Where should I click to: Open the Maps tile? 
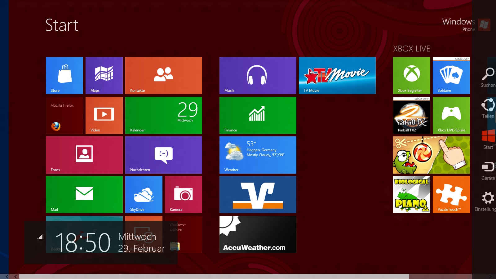pos(104,76)
